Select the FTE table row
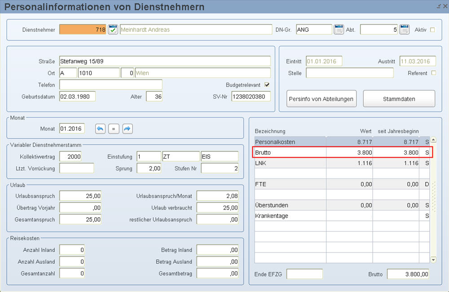 342,184
